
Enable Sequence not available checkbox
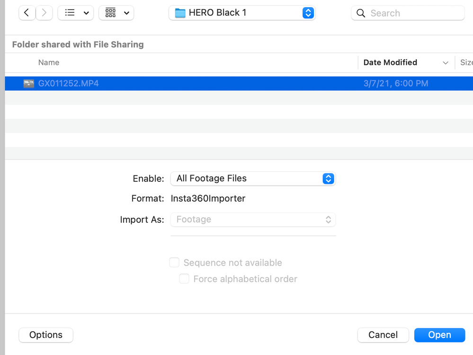[174, 263]
